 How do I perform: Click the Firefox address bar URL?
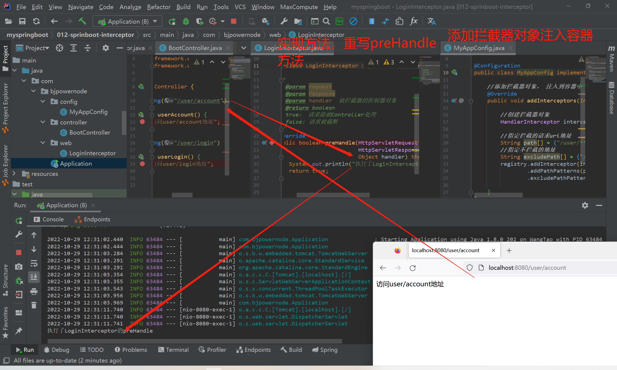(x=527, y=268)
